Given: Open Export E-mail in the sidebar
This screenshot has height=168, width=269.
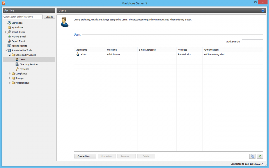Looking at the screenshot, I should [18, 41].
